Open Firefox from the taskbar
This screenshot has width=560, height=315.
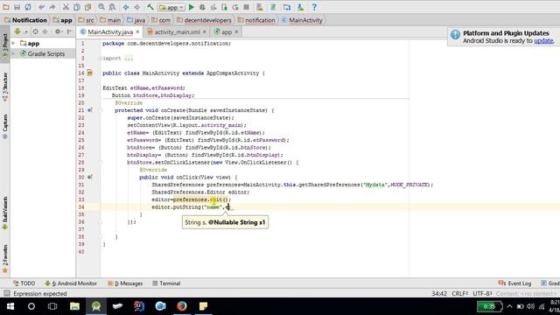[182, 306]
